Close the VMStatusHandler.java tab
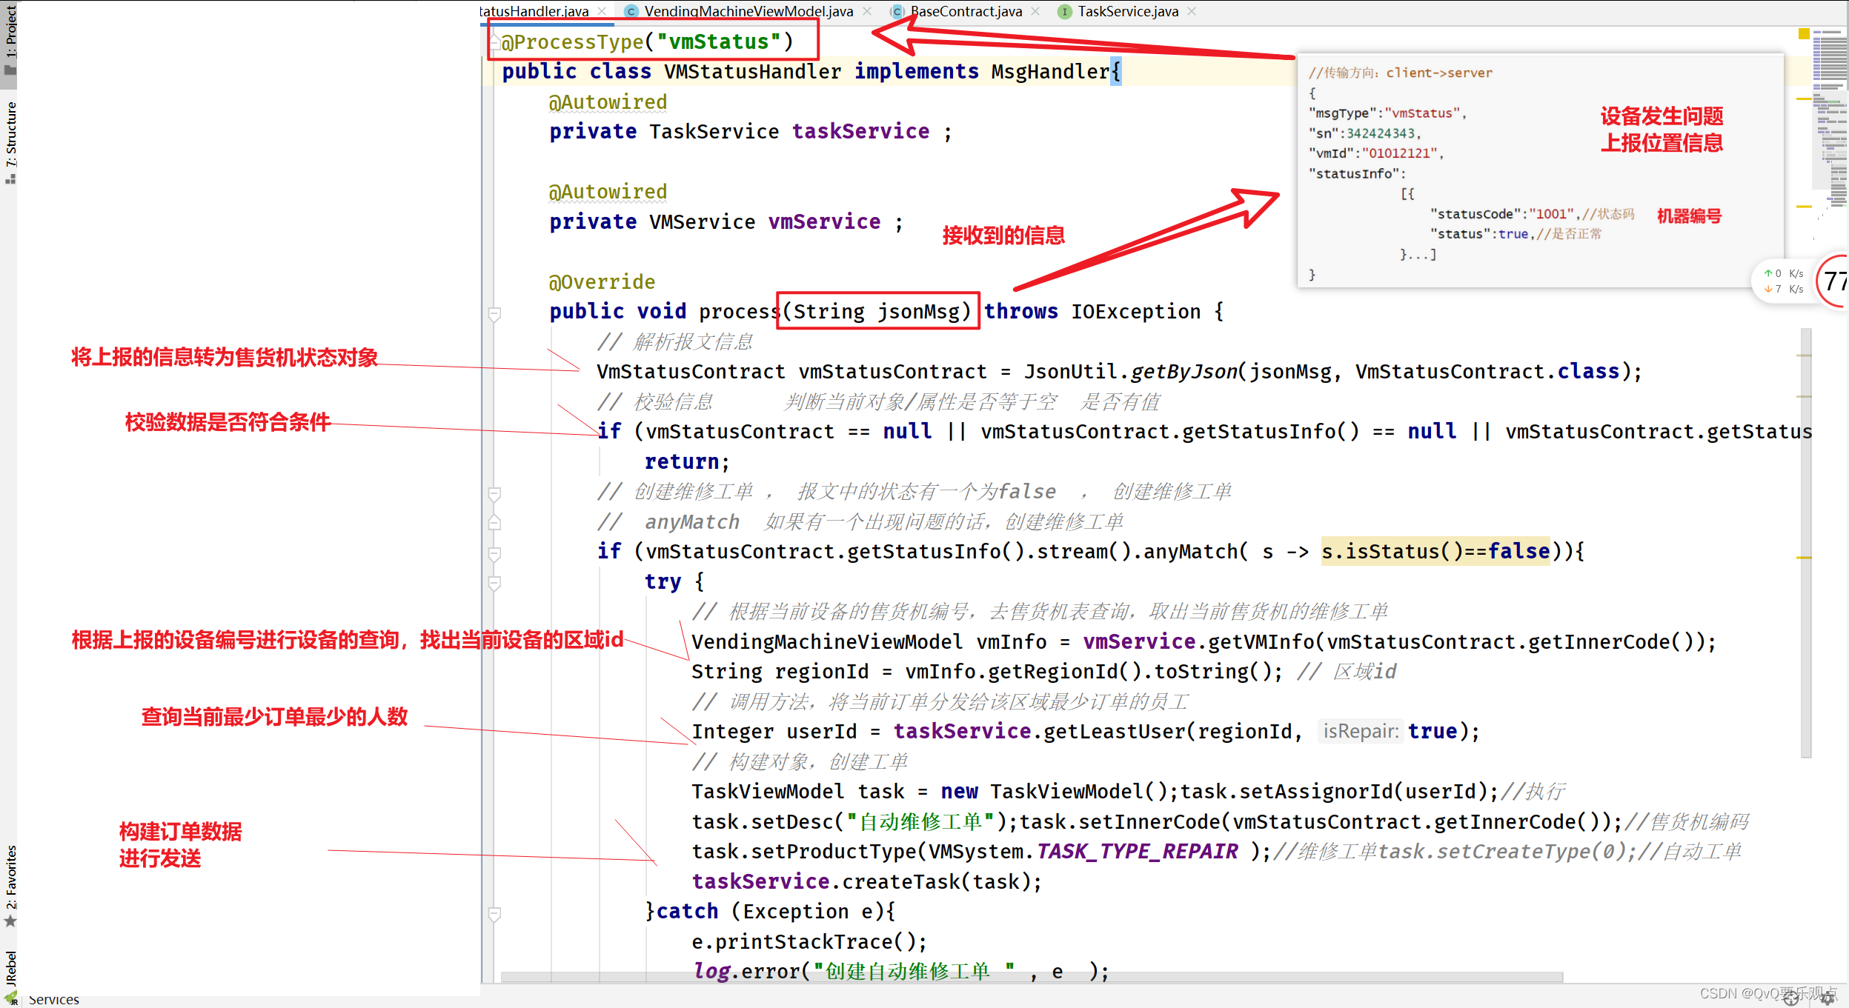1849x1008 pixels. pos(602,11)
